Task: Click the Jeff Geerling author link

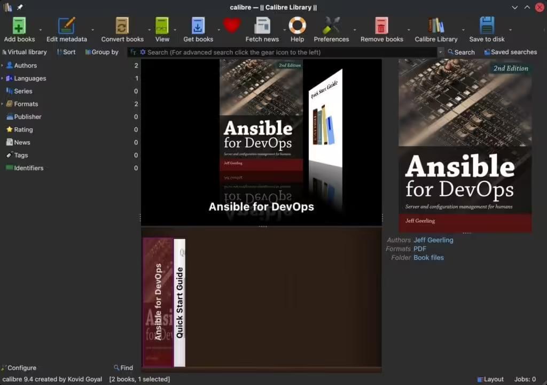Action: tap(433, 240)
